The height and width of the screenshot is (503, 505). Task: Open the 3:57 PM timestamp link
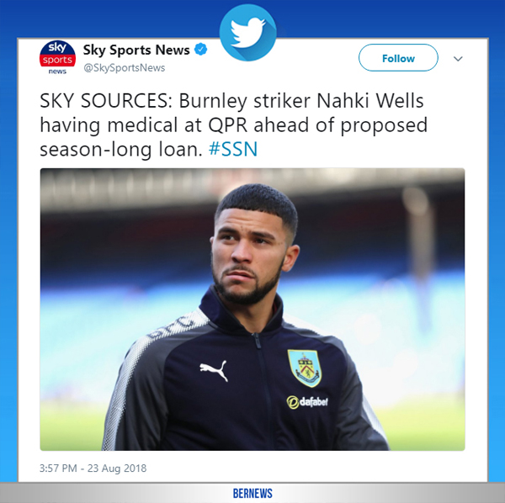click(58, 468)
